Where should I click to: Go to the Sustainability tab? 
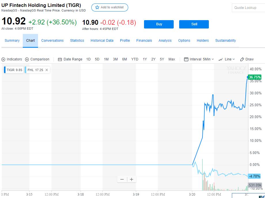tap(226, 41)
